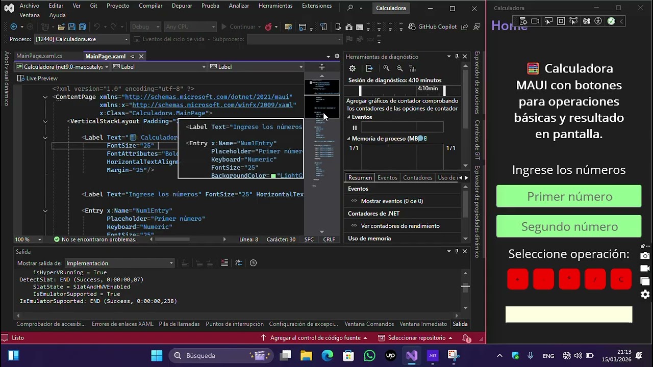Zoom out on the diagnostic timeline
The height and width of the screenshot is (367, 653).
[399, 68]
